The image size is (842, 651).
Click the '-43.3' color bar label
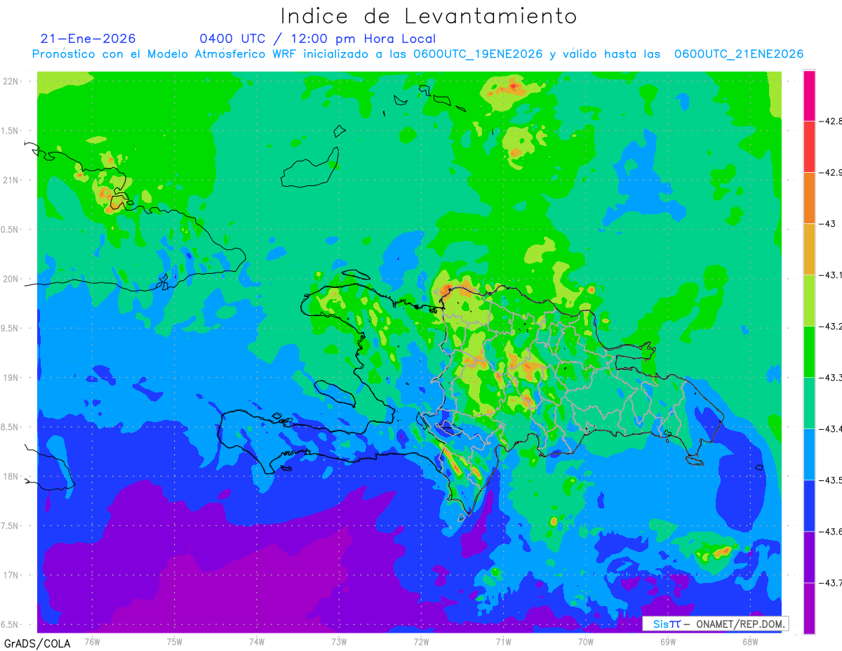[x=831, y=377]
